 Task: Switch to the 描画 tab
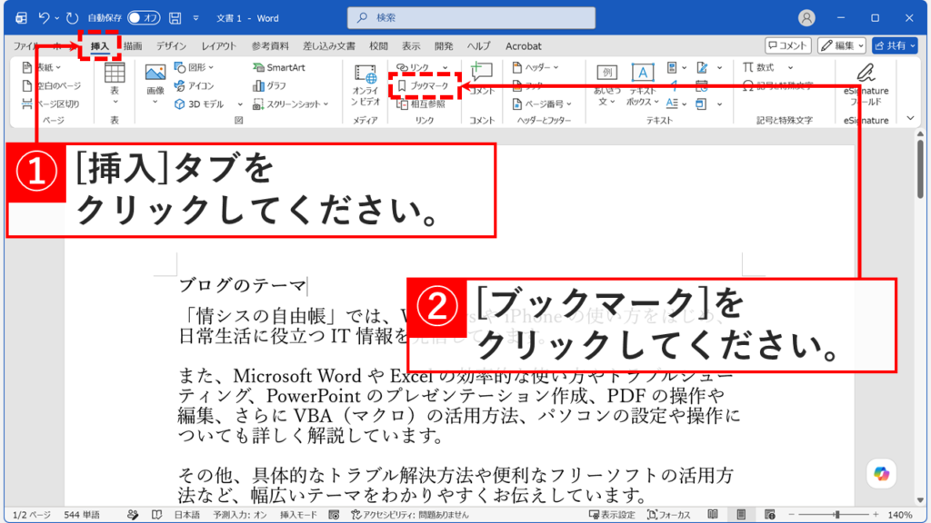[x=133, y=45]
